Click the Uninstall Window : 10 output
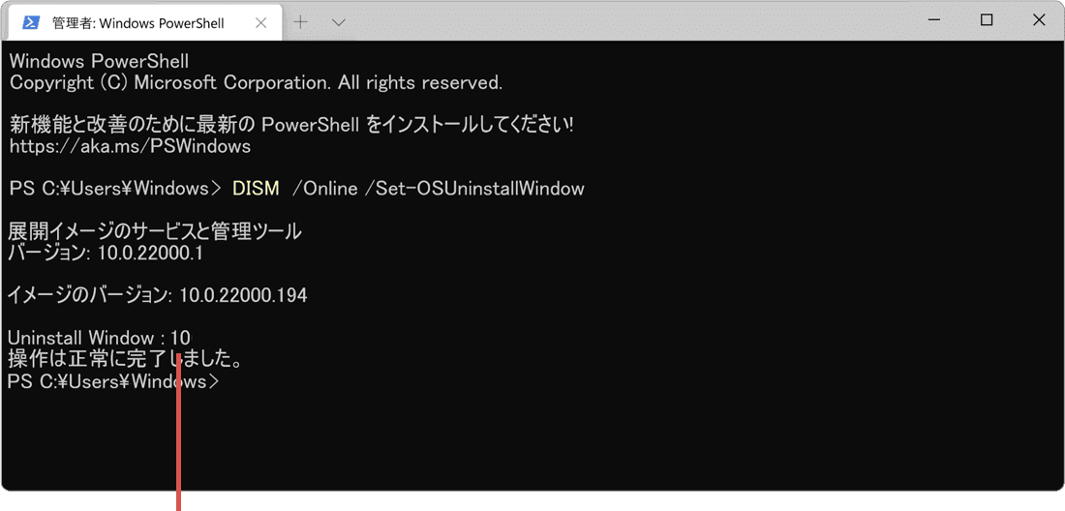Viewport: 1065px width, 511px height. [101, 337]
